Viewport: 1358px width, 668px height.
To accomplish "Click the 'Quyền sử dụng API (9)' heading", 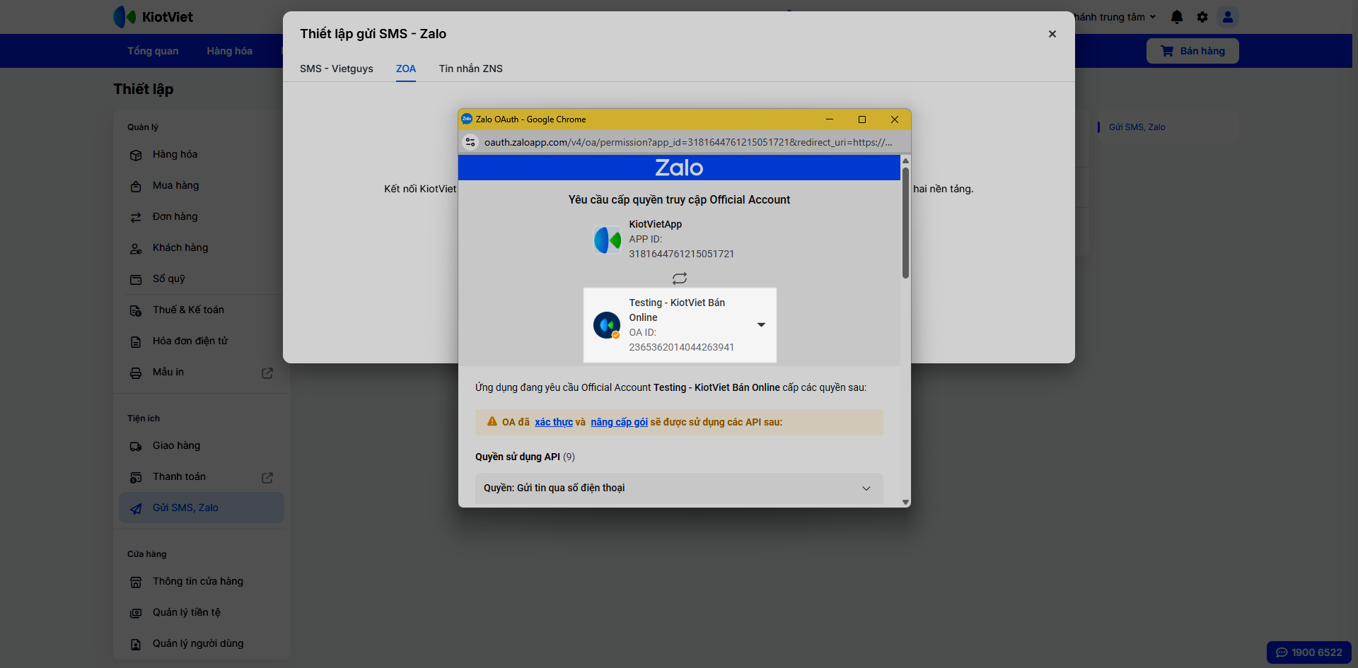I will (525, 457).
